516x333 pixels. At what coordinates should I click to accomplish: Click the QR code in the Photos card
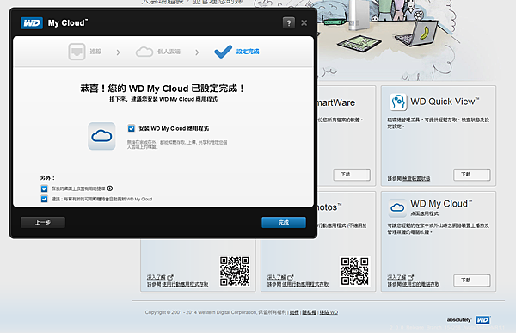click(354, 271)
